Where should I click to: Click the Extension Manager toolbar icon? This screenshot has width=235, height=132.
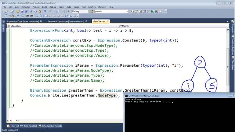click(157, 11)
